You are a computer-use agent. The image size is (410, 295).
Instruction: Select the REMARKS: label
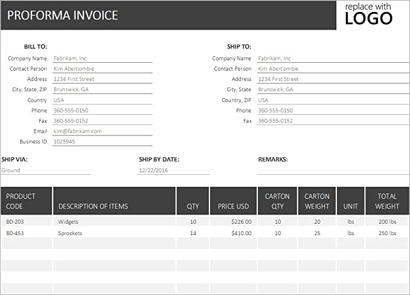tap(273, 159)
